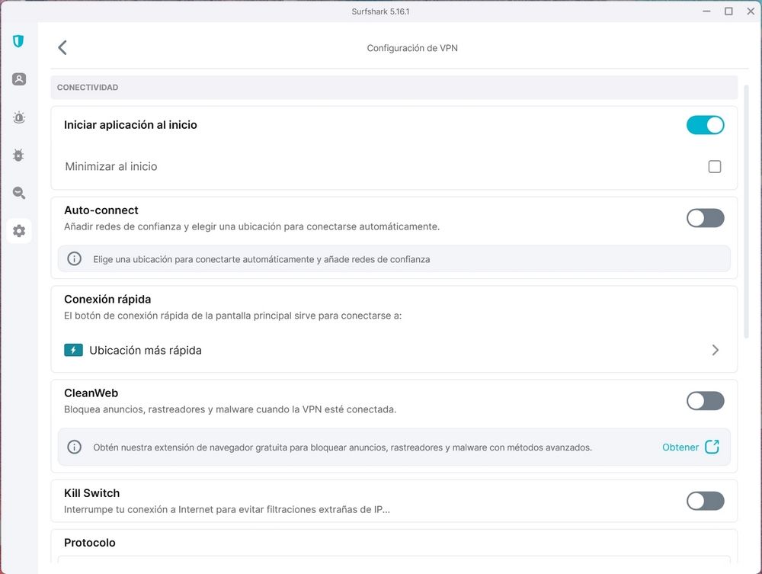Turn on the CleanWeb toggle
Screen dimensions: 762x574
pos(705,401)
